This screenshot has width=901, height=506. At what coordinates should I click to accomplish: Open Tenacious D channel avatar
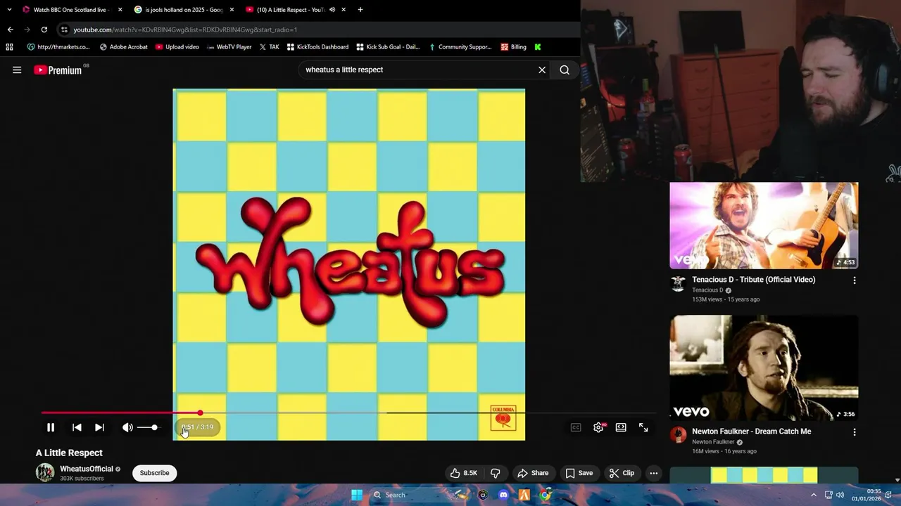[x=678, y=283]
